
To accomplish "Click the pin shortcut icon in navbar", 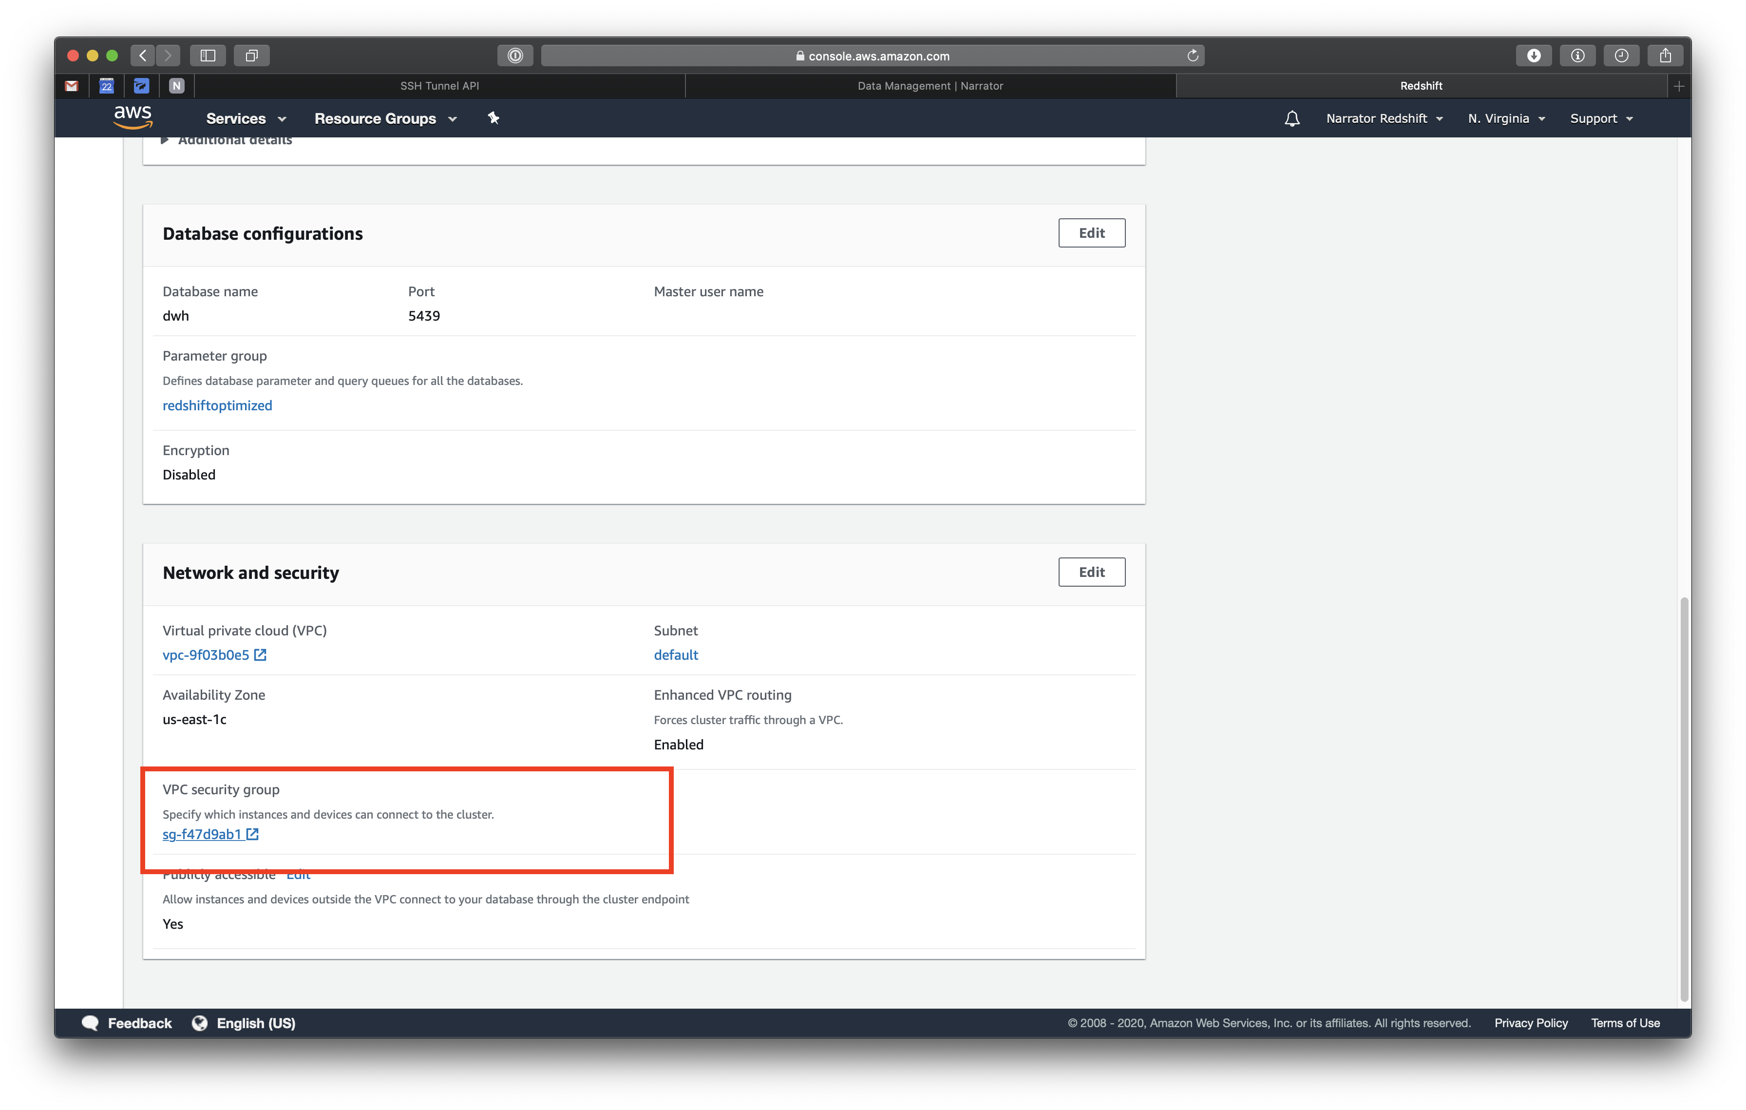I will 493,118.
